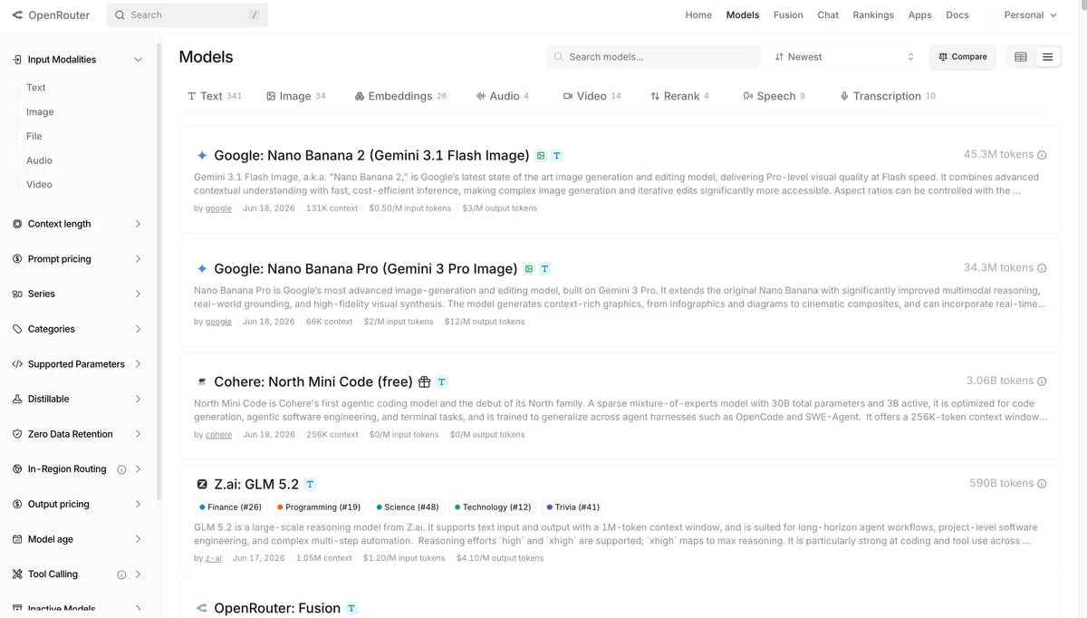
Task: Go to Rankings in top navigation
Action: click(x=873, y=15)
